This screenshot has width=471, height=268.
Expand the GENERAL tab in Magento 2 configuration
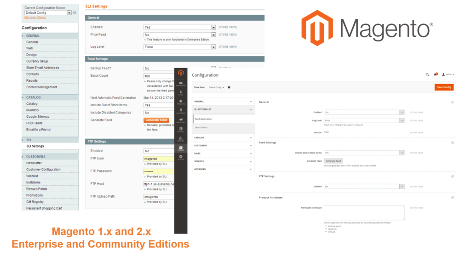223,102
